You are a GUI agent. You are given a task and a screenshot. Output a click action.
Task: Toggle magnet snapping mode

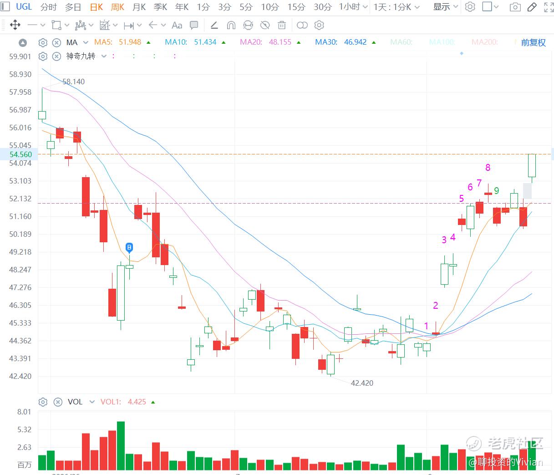coord(231,25)
